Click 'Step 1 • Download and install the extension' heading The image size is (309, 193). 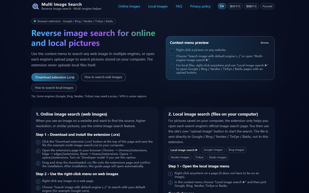click(x=78, y=135)
